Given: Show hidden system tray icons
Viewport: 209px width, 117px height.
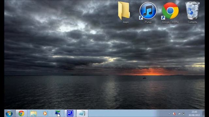Looking at the screenshot, I should (x=169, y=113).
